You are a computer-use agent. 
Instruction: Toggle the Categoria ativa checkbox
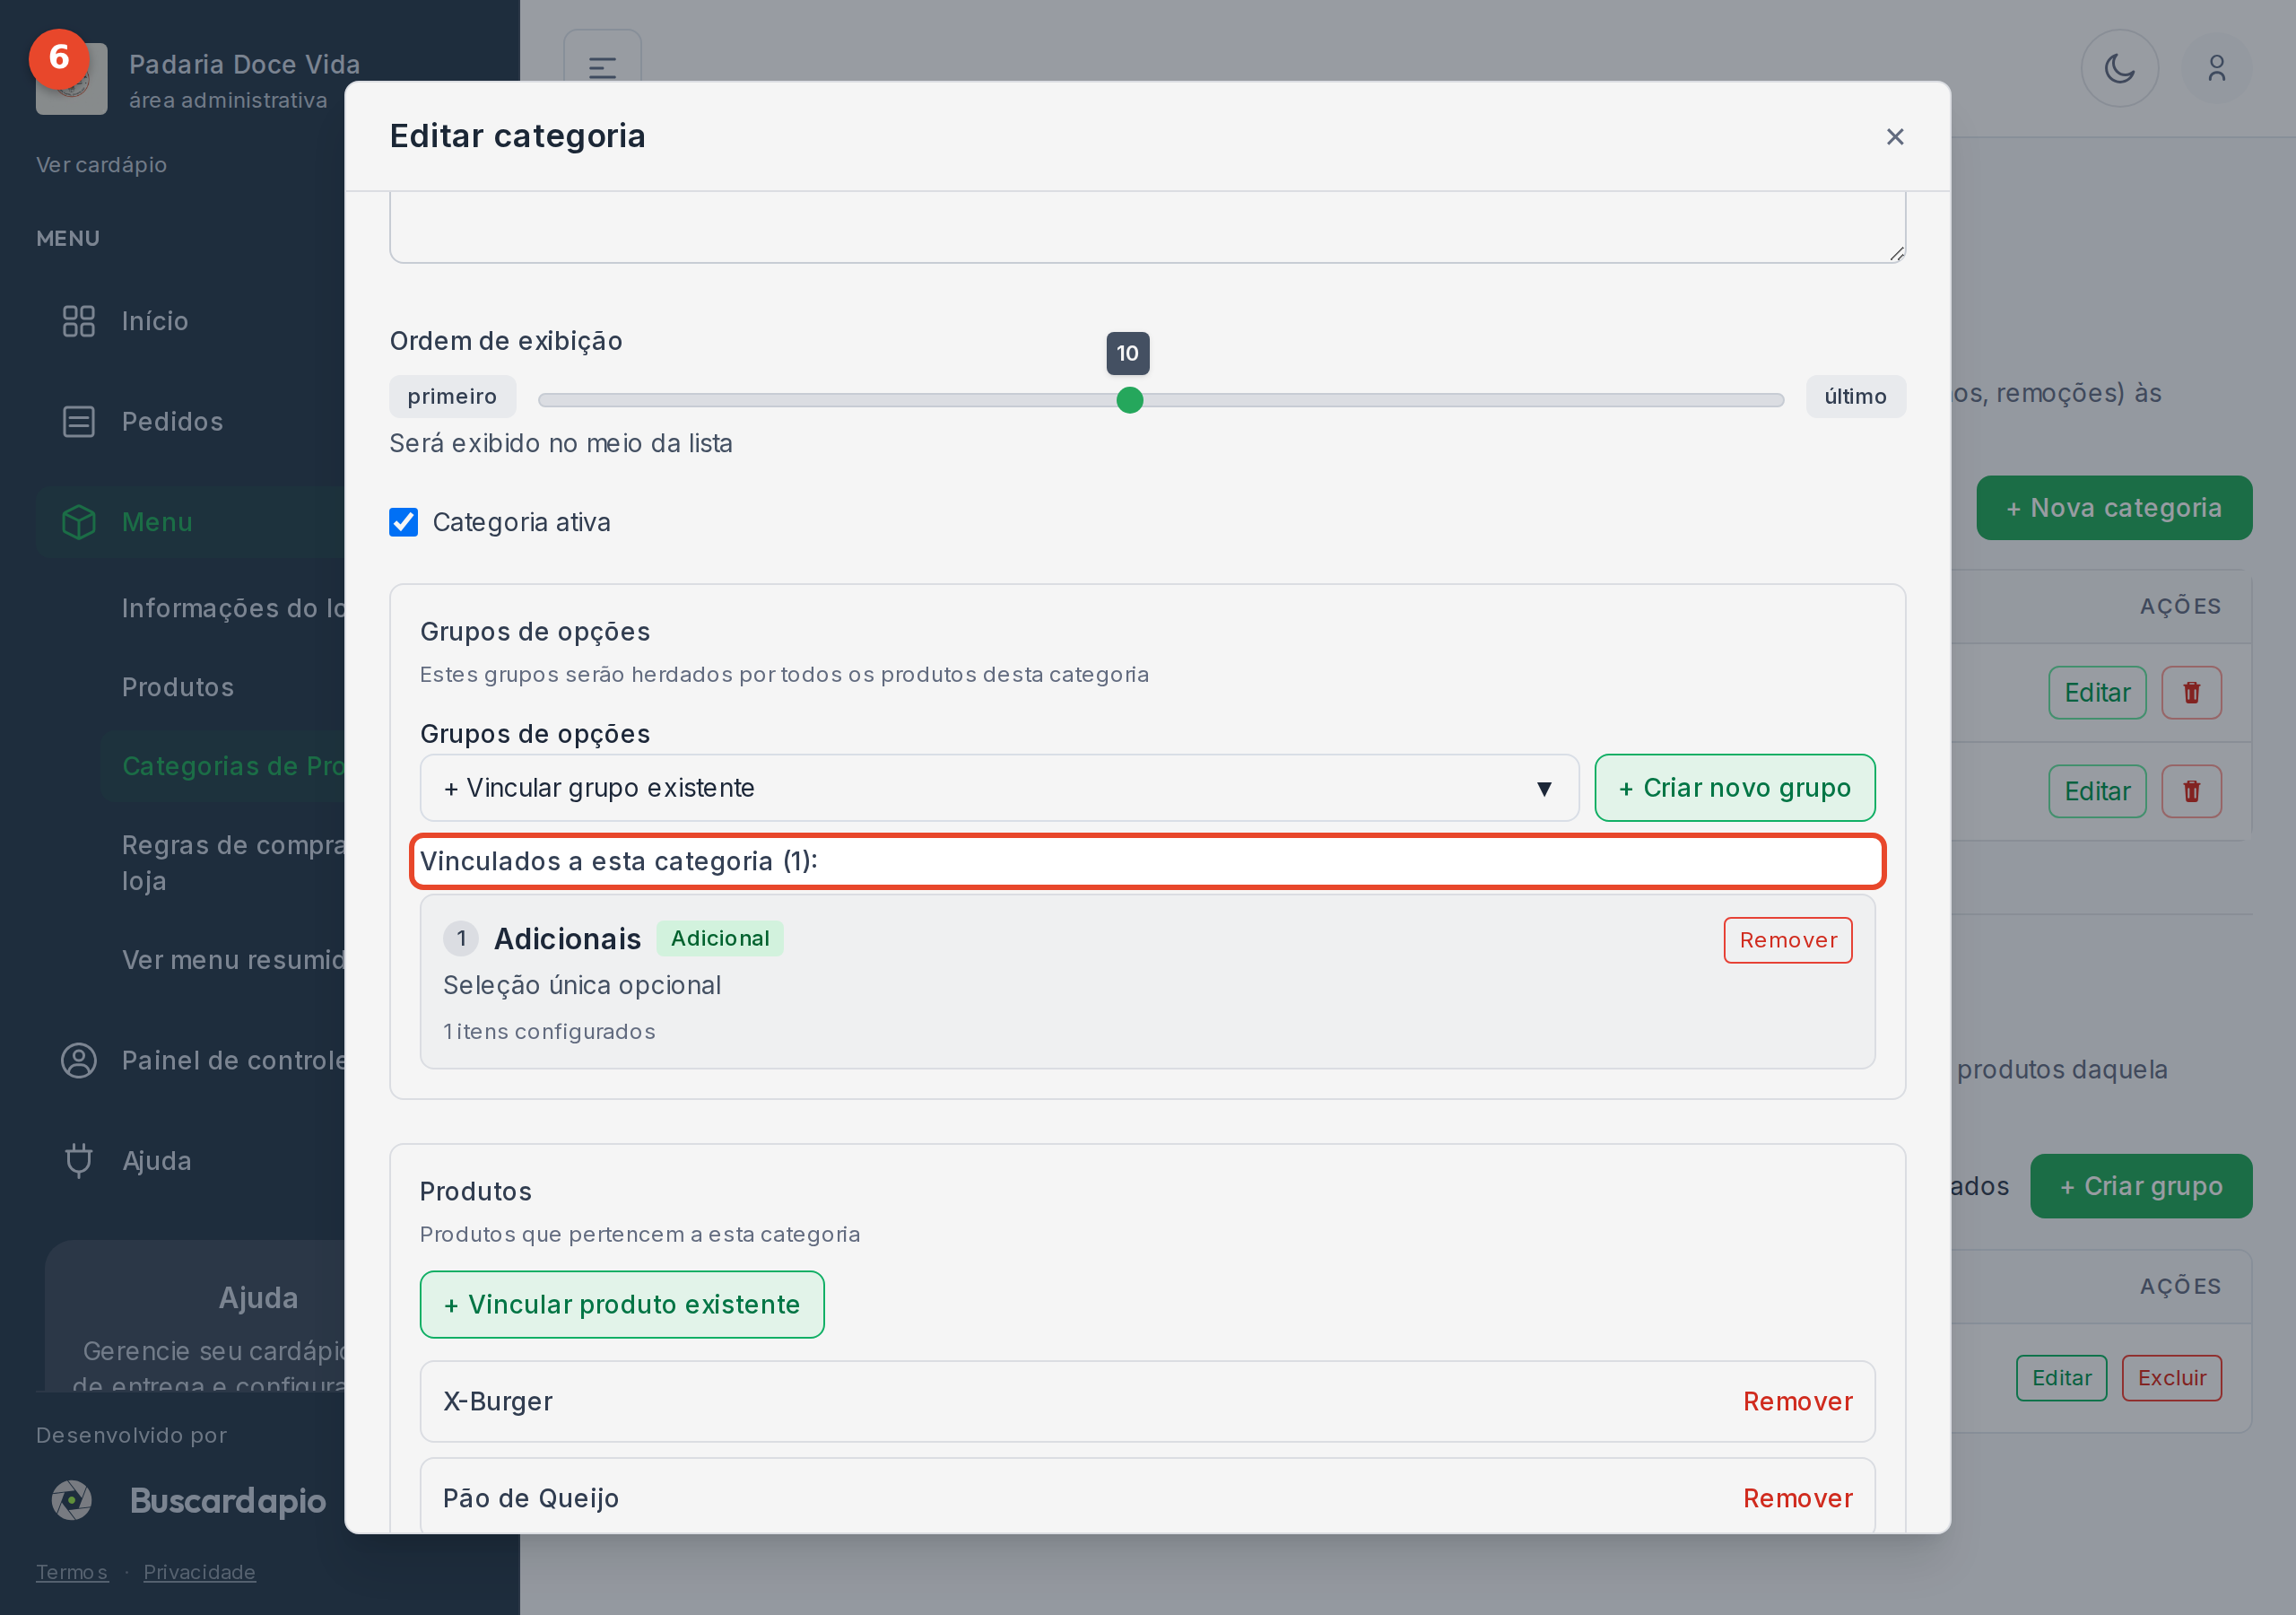[403, 522]
